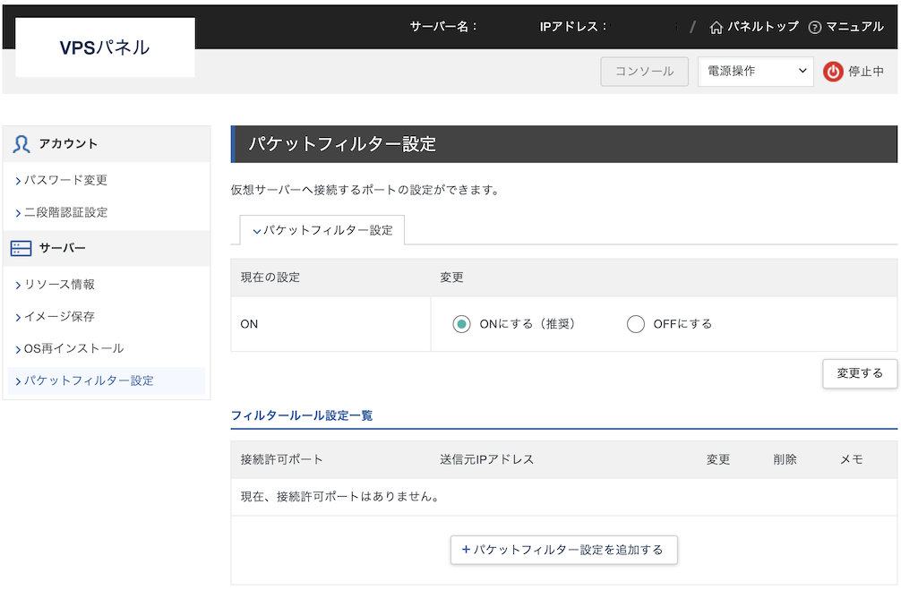Collapse the パケットフィルター設定 tab chevron

pos(257,231)
